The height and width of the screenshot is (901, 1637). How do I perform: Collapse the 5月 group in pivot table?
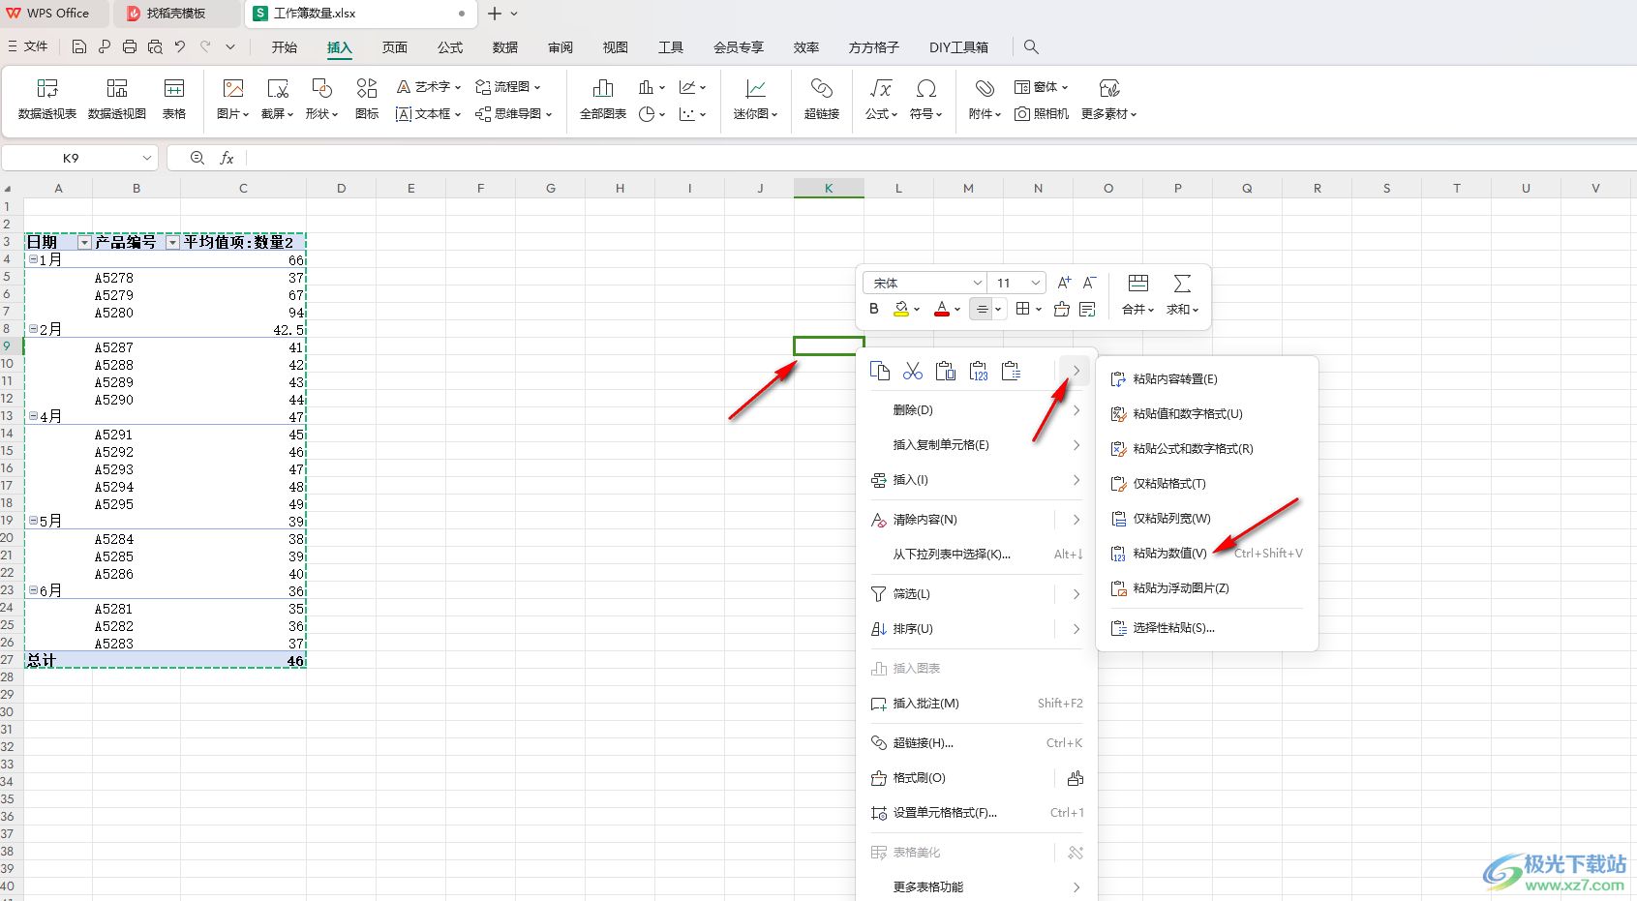pos(33,521)
